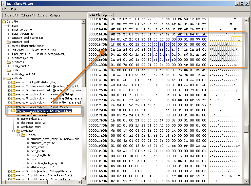Click the Expand toolbar button
The image size is (251, 186).
42,15
